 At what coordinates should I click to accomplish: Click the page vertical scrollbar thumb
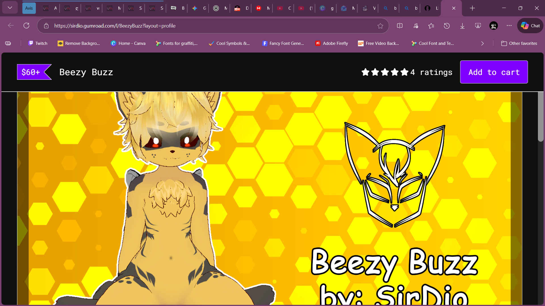click(x=540, y=116)
